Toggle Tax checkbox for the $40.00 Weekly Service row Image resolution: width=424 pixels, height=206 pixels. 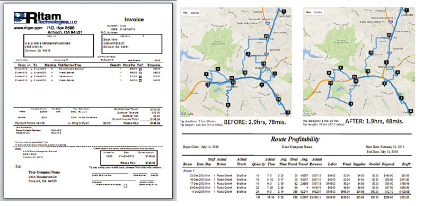[140, 80]
